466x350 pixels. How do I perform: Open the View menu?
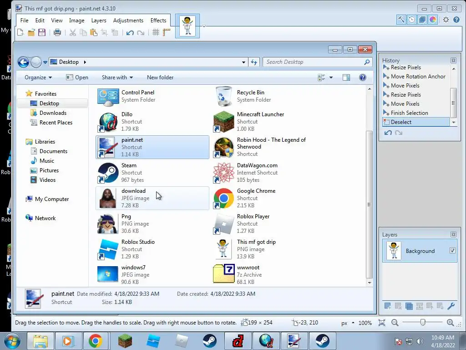coord(57,20)
